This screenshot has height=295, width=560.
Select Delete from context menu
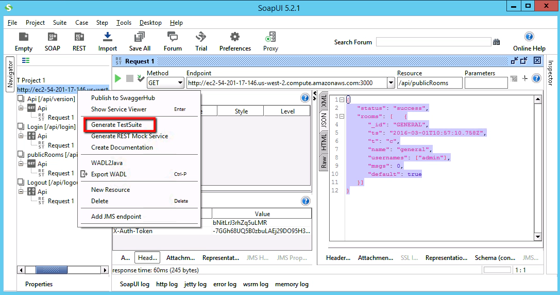(99, 201)
